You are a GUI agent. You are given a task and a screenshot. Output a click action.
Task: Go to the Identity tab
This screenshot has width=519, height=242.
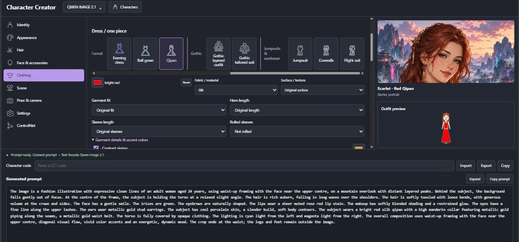tap(44, 25)
